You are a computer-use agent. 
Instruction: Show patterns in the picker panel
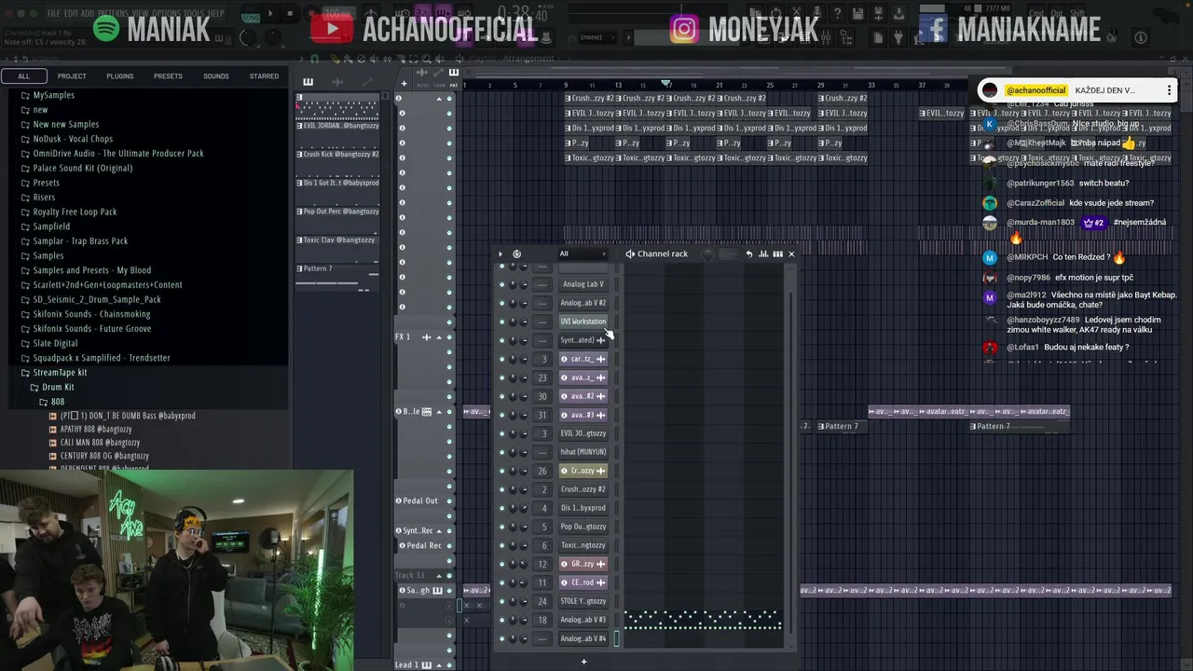pos(308,82)
